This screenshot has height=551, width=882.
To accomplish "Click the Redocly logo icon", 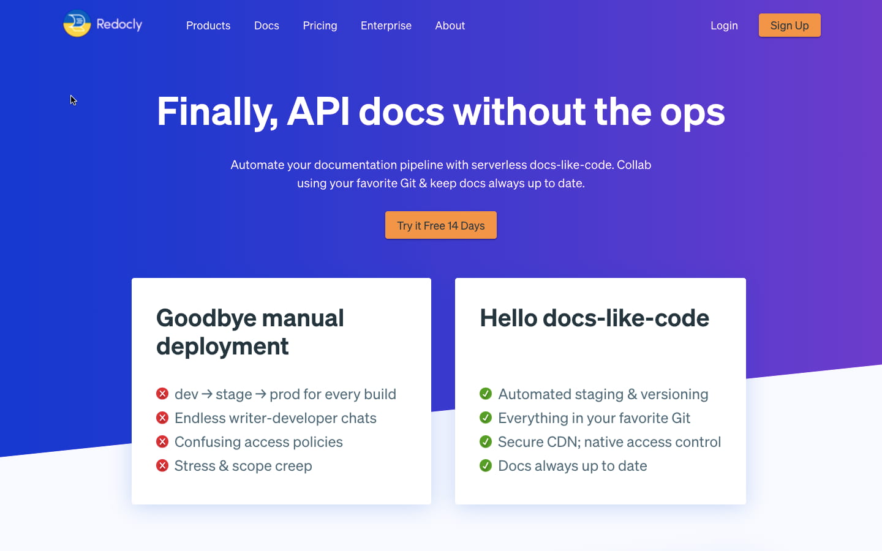I will (x=76, y=24).
